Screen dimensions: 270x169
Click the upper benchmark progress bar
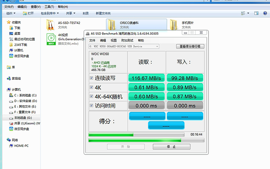136,135
